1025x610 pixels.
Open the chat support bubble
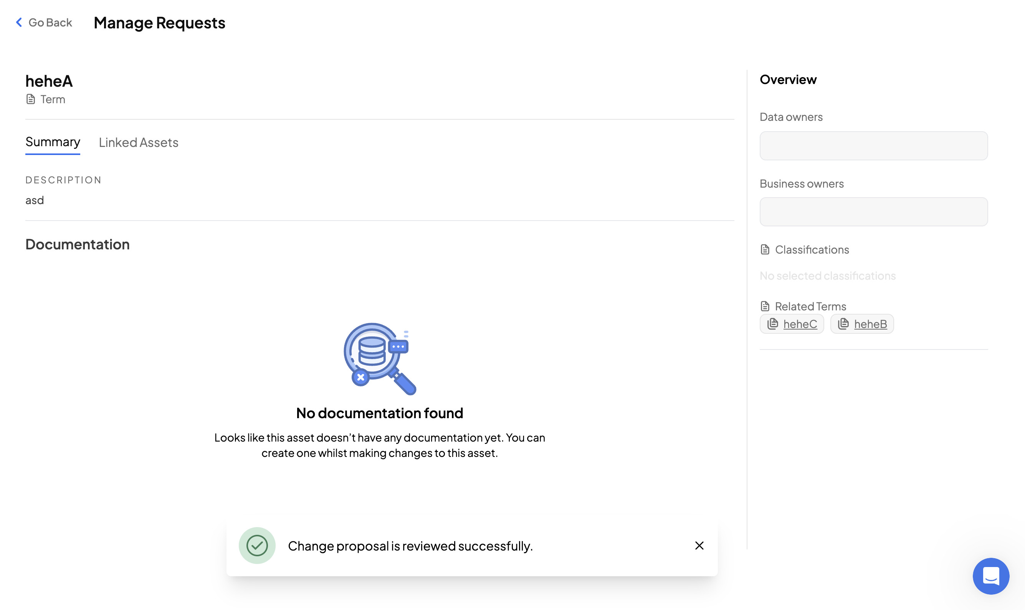coord(990,576)
